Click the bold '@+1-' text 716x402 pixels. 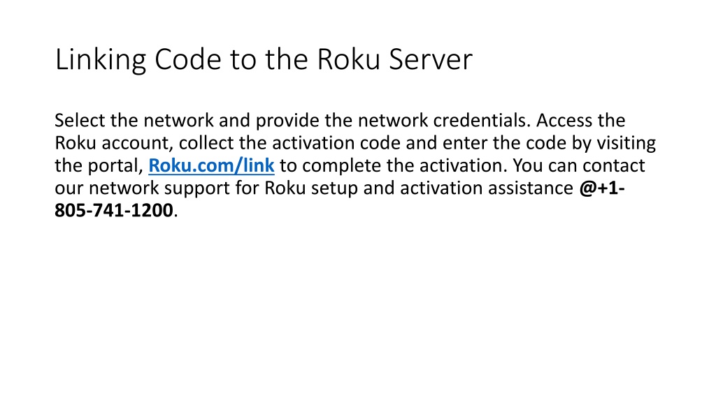[602, 188]
